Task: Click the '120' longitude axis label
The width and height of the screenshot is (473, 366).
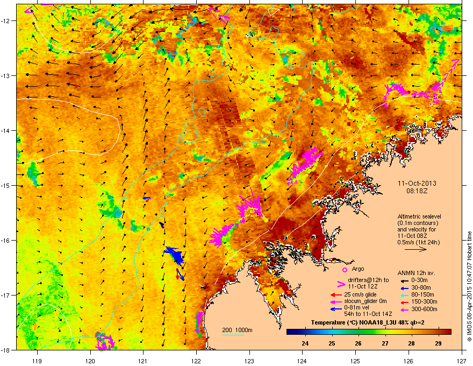Action: (90, 361)
